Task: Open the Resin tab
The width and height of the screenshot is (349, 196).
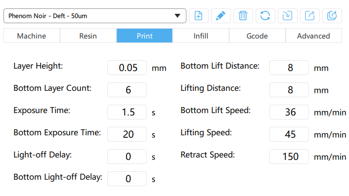Action: 88,36
